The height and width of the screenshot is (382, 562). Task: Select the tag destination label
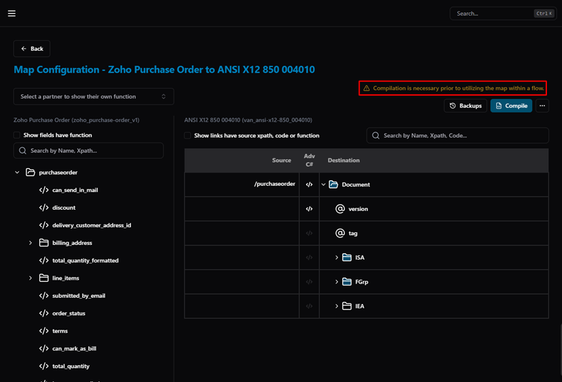click(353, 233)
